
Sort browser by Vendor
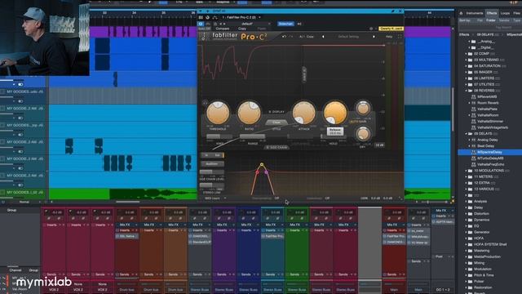[x=504, y=20]
